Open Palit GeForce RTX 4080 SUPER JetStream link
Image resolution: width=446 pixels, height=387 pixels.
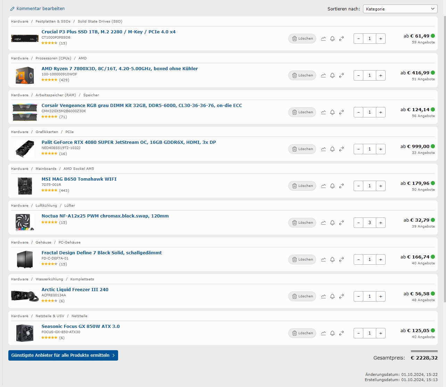[x=129, y=142]
